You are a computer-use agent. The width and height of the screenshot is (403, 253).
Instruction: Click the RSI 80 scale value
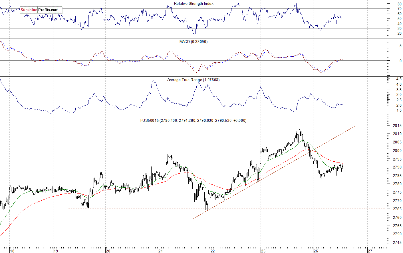coord(399,4)
